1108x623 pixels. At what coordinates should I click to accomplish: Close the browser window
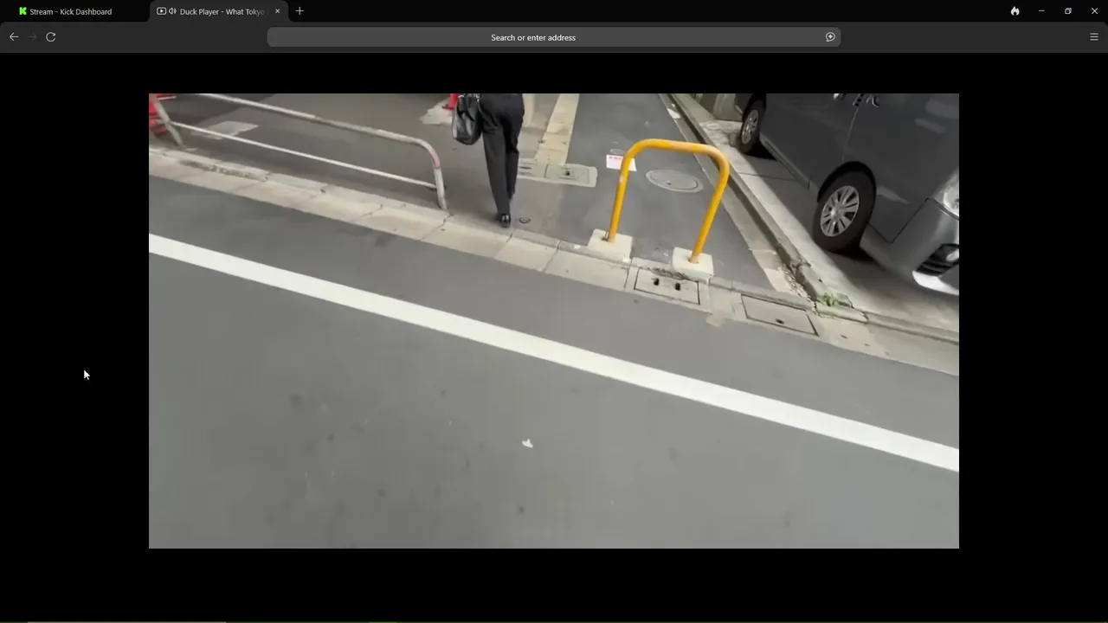[1094, 11]
